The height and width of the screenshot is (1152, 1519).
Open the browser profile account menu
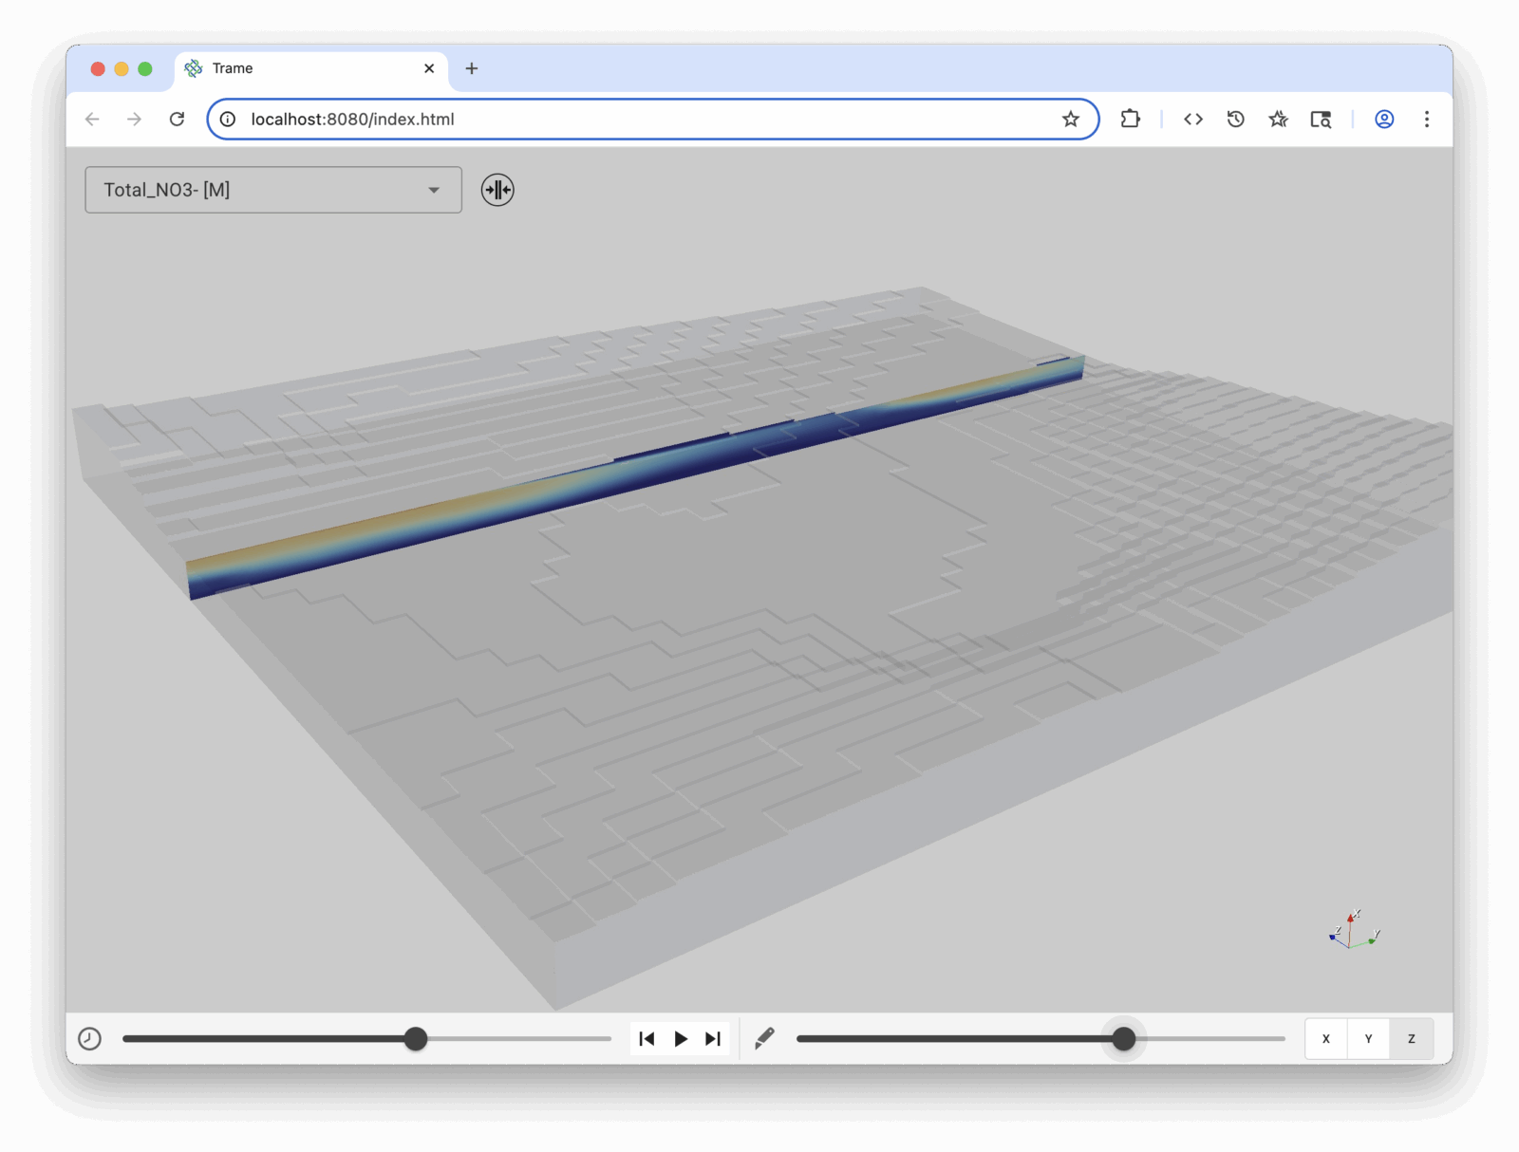click(x=1383, y=119)
